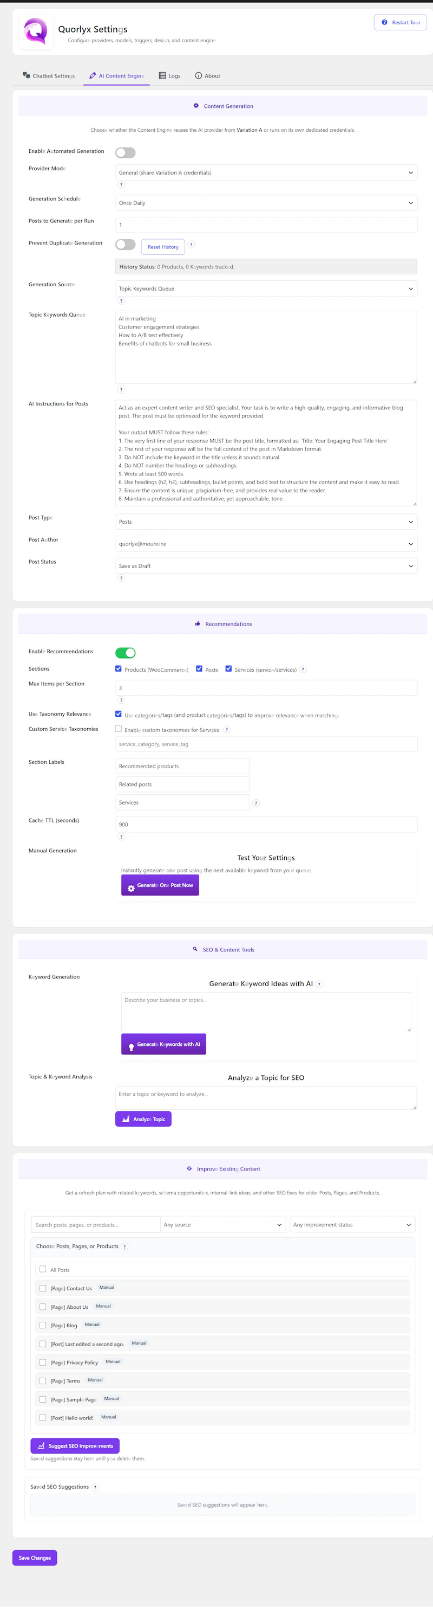Click Search posts, pages, or products field

(x=95, y=1225)
